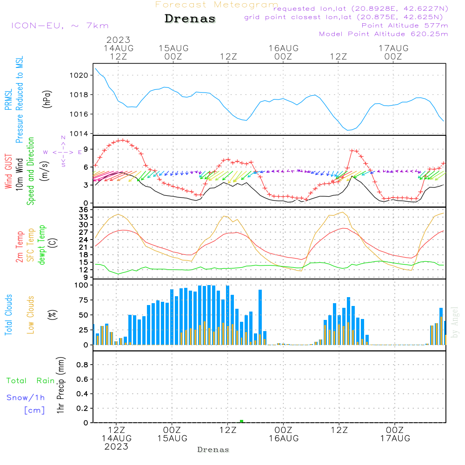Viewport: 465px width, 465px height.
Task: Select the 1018 pressure tick value
Action: [79, 95]
